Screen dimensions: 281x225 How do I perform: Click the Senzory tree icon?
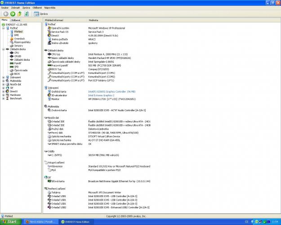click(x=12, y=46)
